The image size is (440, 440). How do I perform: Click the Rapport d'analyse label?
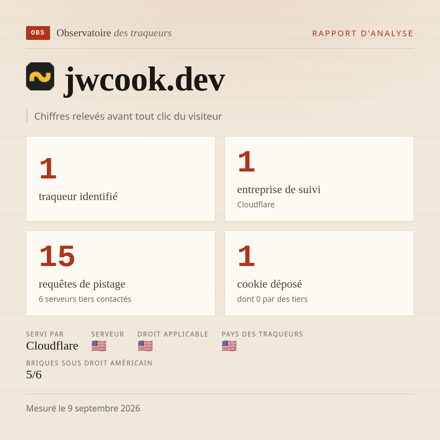(363, 33)
